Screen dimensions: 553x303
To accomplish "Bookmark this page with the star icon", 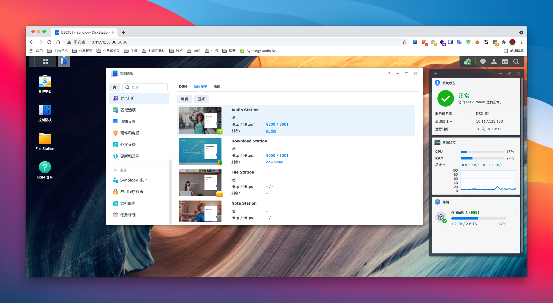I will click(404, 42).
